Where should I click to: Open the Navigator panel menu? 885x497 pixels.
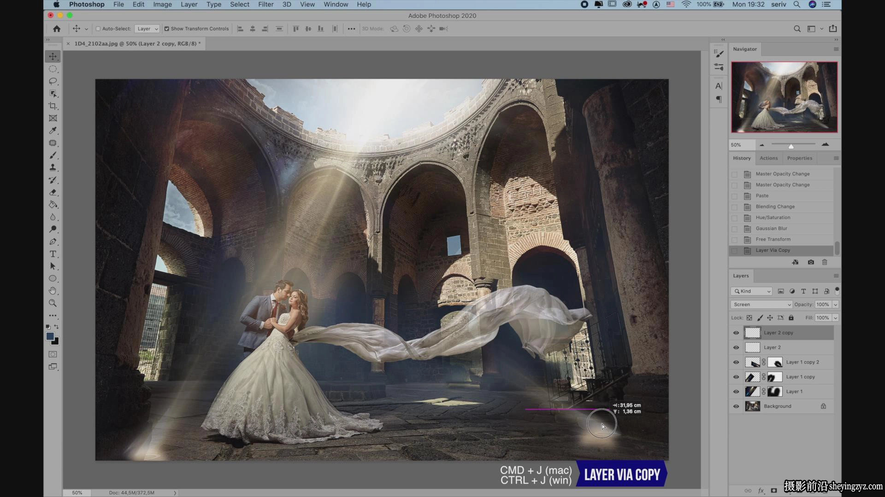coord(836,49)
